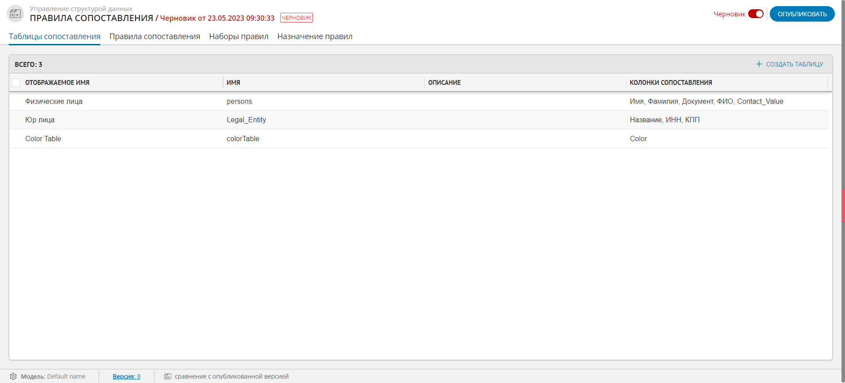Click the compare with published version icon
The width and height of the screenshot is (845, 383).
pos(168,376)
